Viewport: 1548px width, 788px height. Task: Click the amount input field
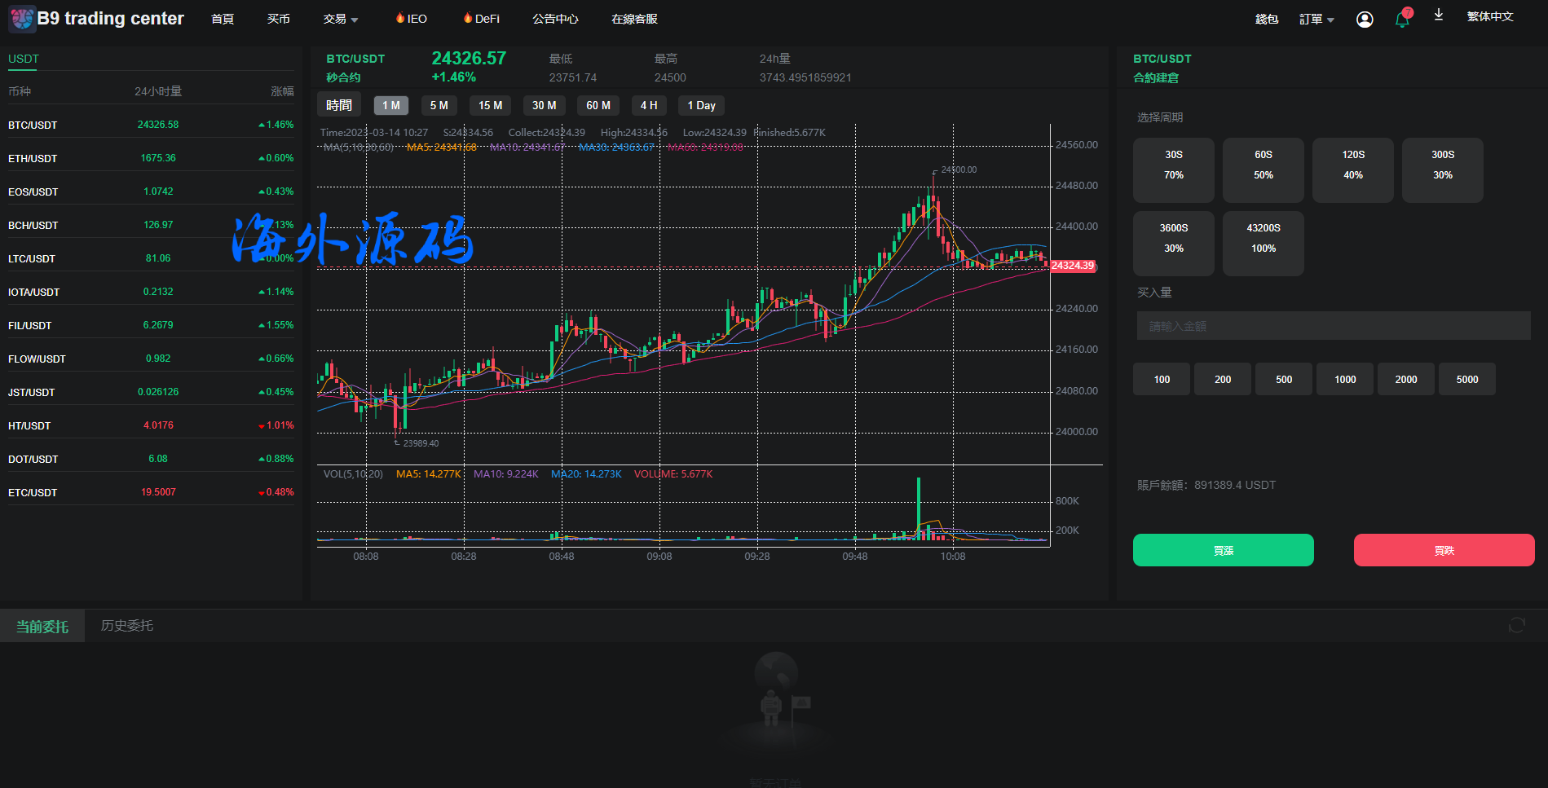point(1333,326)
